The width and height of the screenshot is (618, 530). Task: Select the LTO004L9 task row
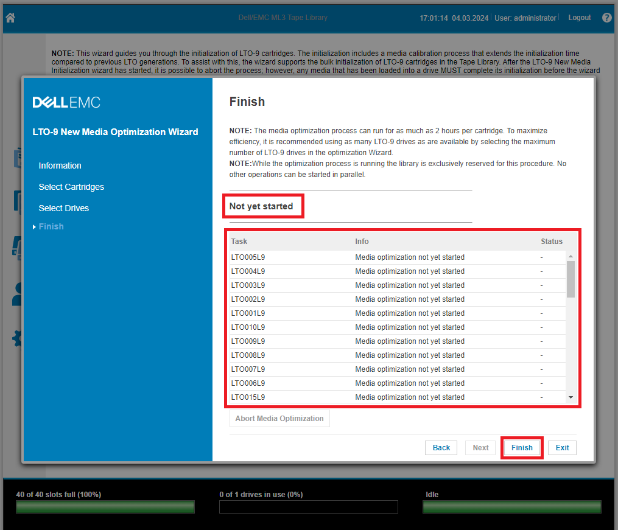click(398, 271)
